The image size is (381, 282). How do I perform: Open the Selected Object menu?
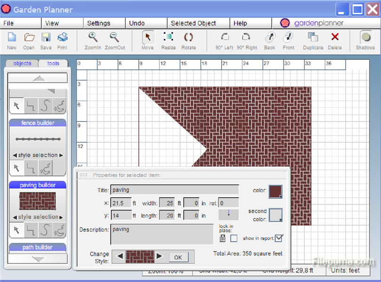[193, 23]
